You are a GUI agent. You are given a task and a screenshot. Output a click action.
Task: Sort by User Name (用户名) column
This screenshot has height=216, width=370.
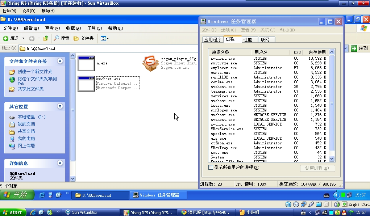point(270,52)
